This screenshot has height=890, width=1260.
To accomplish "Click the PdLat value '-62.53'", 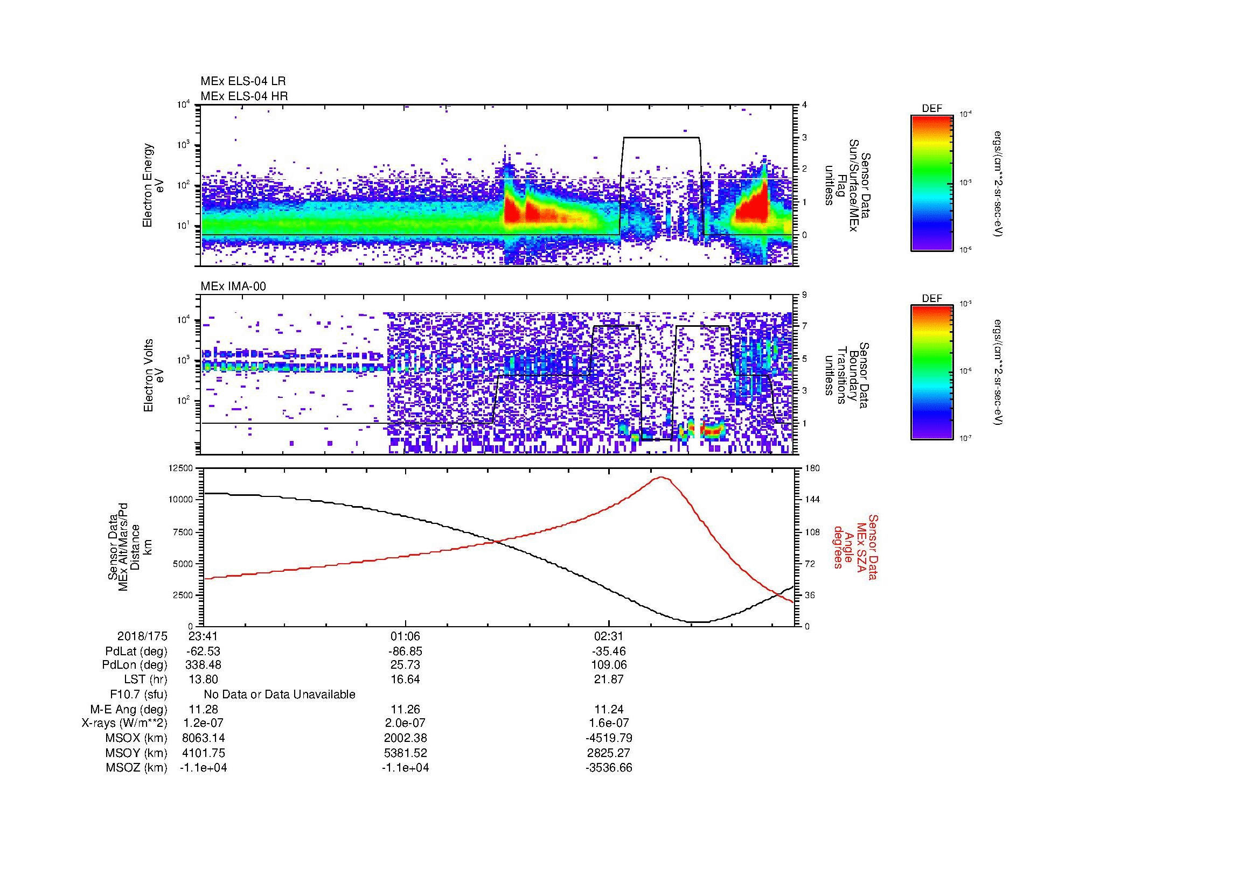I will (x=203, y=651).
